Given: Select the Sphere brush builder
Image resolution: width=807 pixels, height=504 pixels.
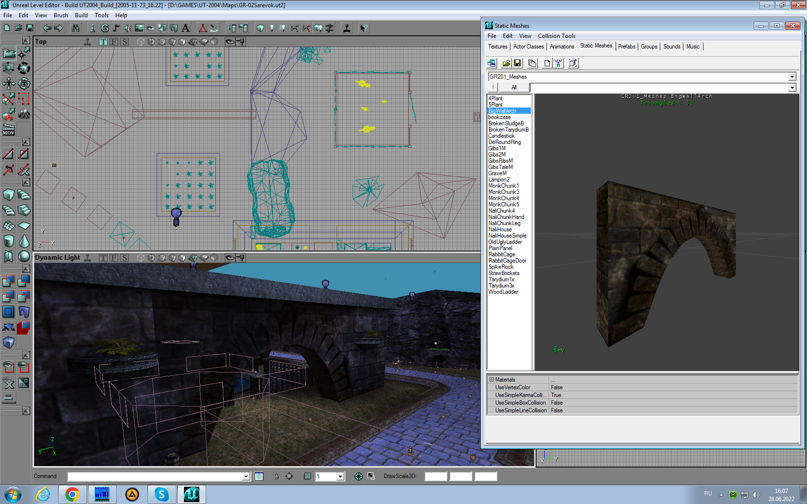Looking at the screenshot, I should point(24,256).
